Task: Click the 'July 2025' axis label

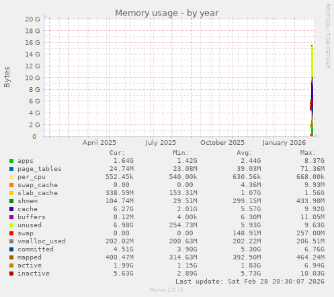Action: (161, 143)
